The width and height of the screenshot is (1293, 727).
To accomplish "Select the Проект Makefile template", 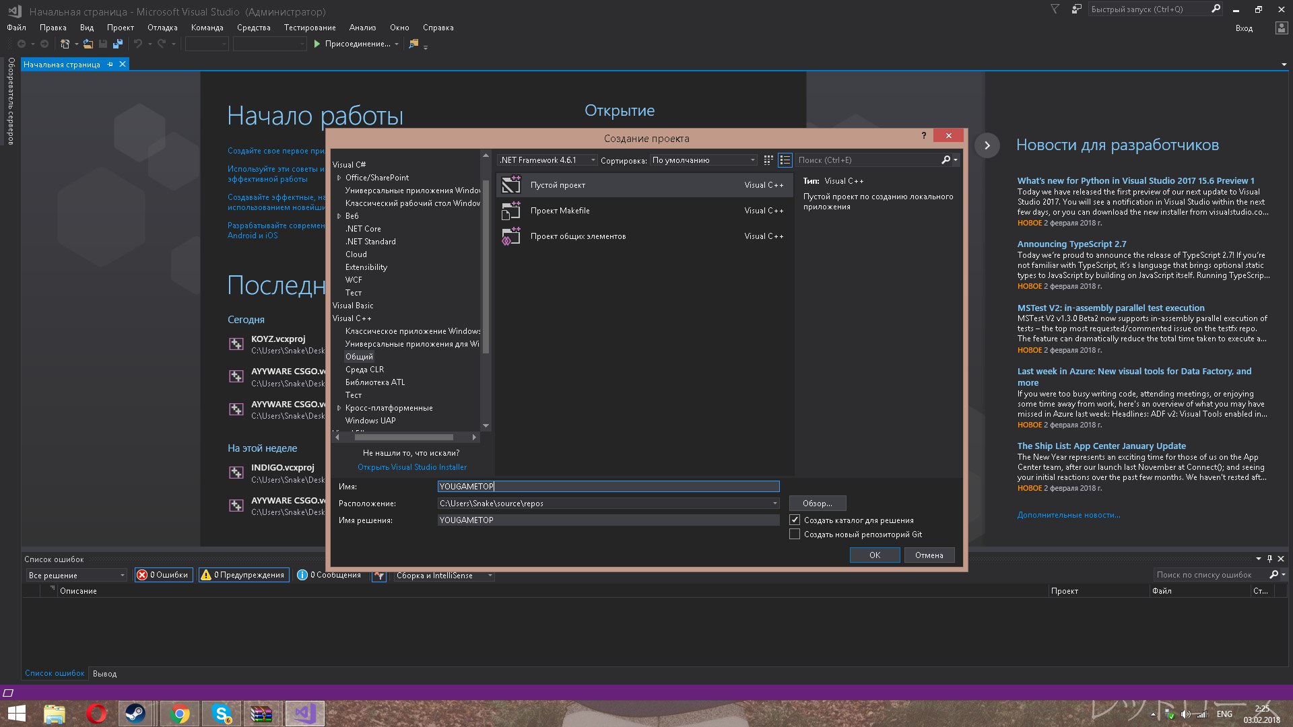I will coord(644,211).
